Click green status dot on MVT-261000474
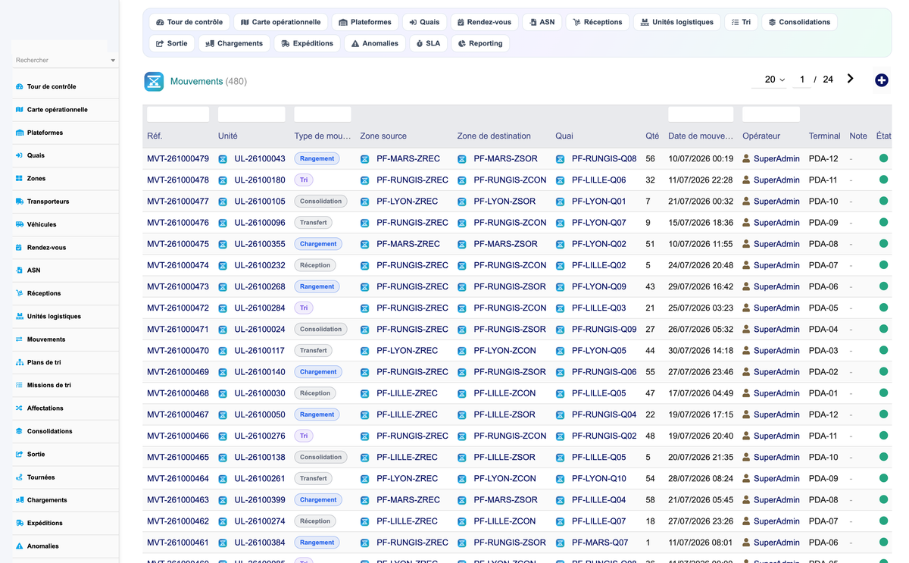 (x=883, y=265)
